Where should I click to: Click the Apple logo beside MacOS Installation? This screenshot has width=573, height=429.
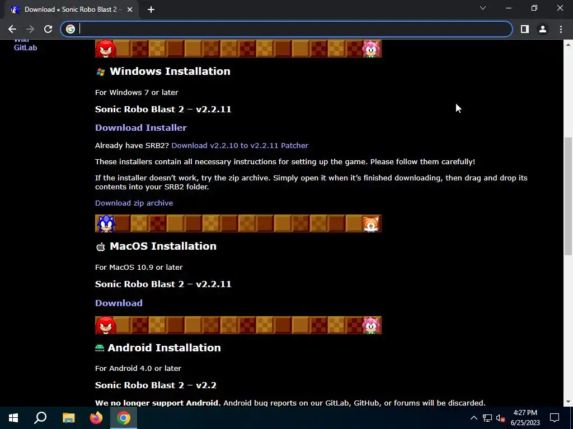click(101, 247)
